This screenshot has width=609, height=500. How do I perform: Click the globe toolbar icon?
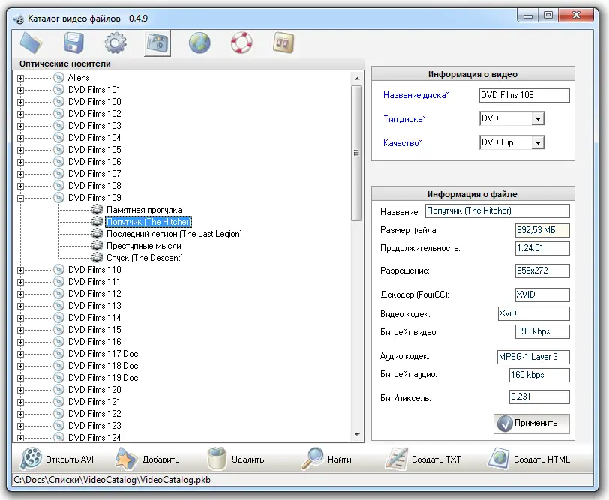pos(199,43)
